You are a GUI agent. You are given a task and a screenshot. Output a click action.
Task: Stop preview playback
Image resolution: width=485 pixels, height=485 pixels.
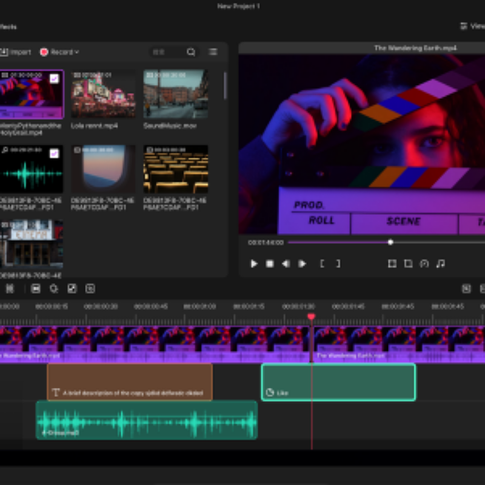click(x=270, y=264)
